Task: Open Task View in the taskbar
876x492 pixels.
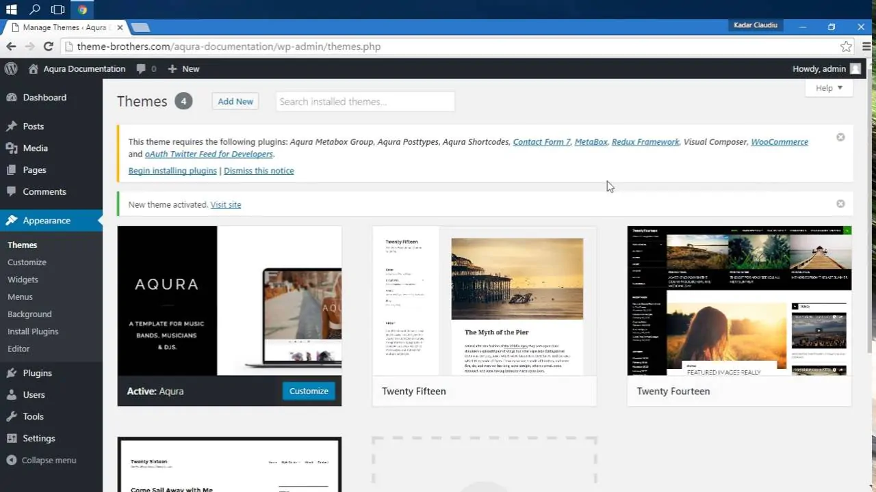Action: (x=58, y=10)
